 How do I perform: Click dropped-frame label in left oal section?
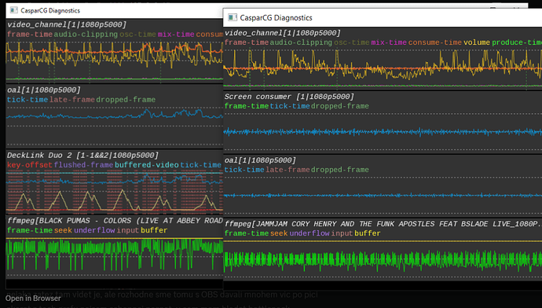tap(126, 100)
